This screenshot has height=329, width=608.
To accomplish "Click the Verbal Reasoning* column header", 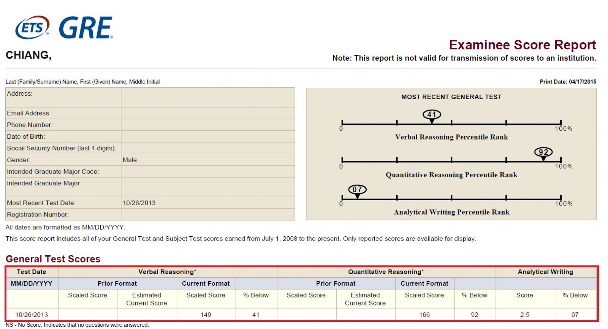I will click(167, 272).
